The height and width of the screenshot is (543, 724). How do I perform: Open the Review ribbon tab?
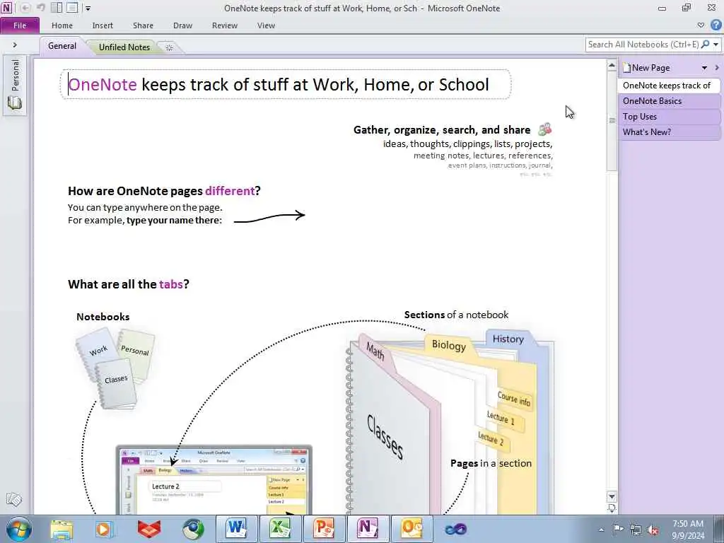click(x=225, y=25)
